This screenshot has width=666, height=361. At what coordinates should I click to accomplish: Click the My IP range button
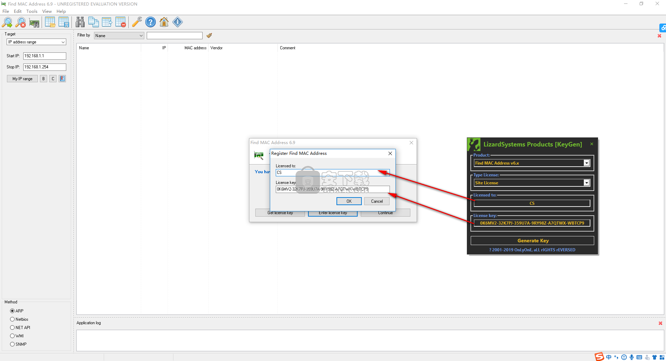[23, 79]
